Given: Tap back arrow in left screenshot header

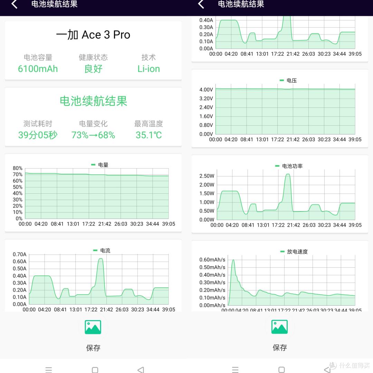Looking at the screenshot, I should click(14, 4).
